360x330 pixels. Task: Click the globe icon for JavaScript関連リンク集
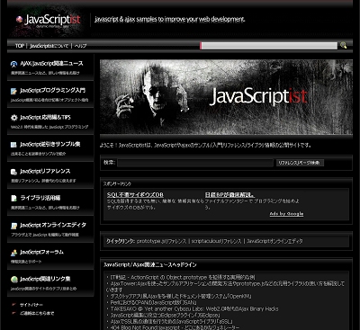pyautogui.click(x=13, y=280)
